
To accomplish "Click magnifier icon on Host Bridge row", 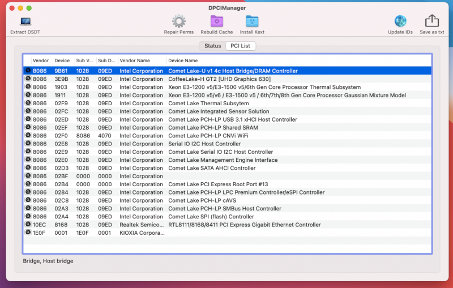I will click(28, 71).
